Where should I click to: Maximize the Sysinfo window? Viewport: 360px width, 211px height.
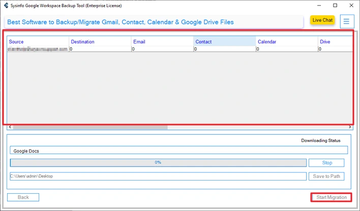click(x=335, y=6)
